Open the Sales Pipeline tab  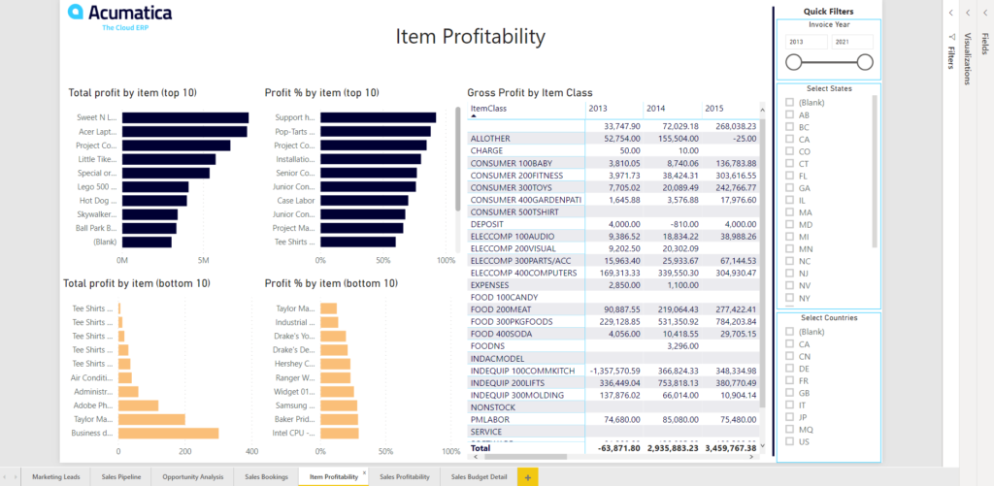pyautogui.click(x=122, y=477)
